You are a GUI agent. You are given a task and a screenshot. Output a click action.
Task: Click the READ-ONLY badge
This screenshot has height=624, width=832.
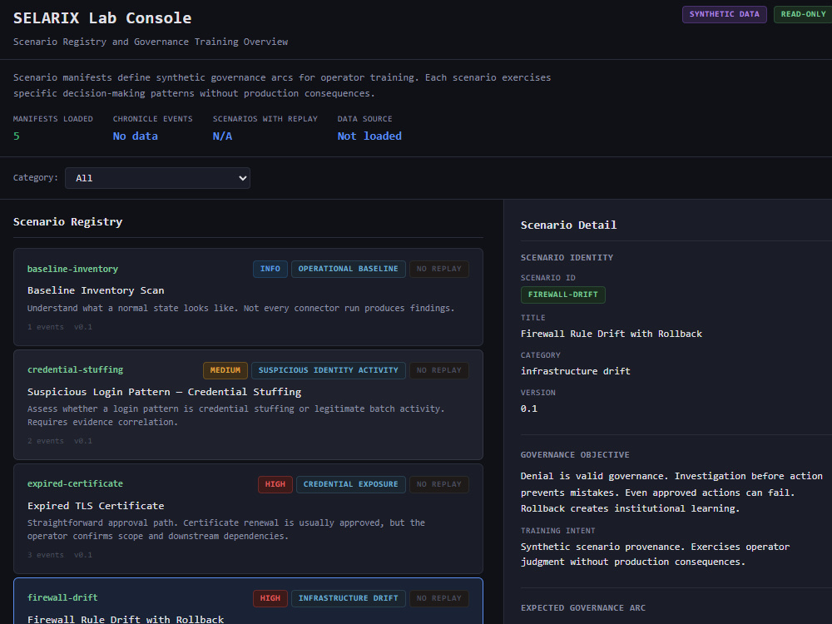[803, 14]
